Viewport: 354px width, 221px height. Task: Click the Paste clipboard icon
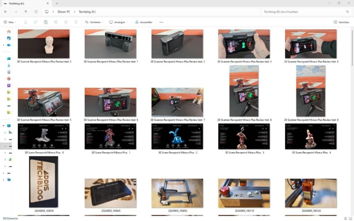click(x=46, y=22)
